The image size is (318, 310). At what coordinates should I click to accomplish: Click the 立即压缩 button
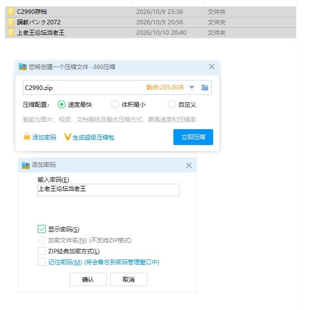[x=193, y=137]
